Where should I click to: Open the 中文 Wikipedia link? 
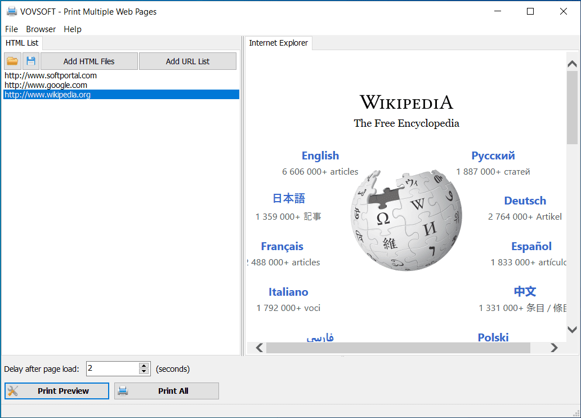525,291
